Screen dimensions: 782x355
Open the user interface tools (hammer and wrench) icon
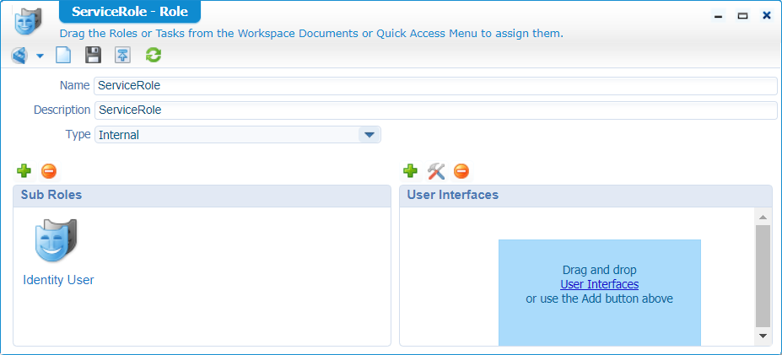point(435,171)
